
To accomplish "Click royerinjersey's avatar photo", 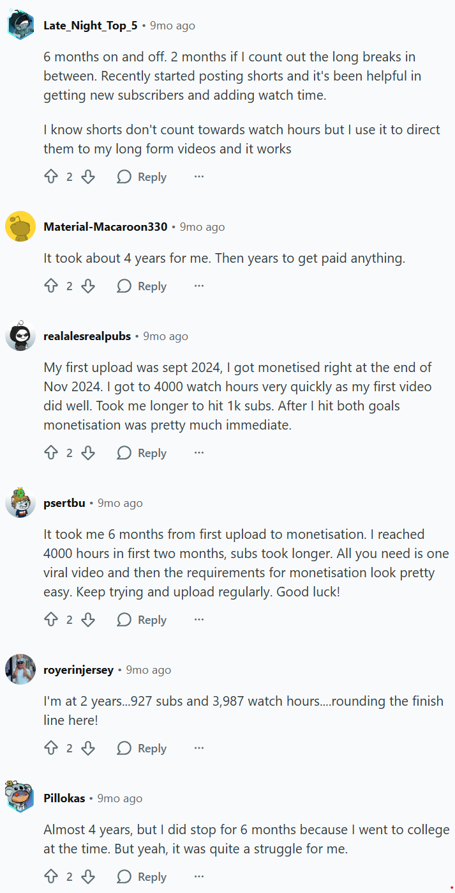I will (20, 670).
